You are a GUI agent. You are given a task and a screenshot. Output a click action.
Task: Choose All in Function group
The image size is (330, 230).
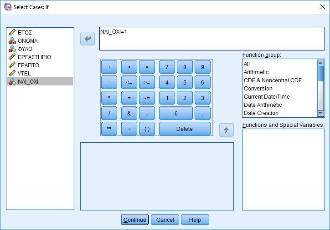[280, 64]
